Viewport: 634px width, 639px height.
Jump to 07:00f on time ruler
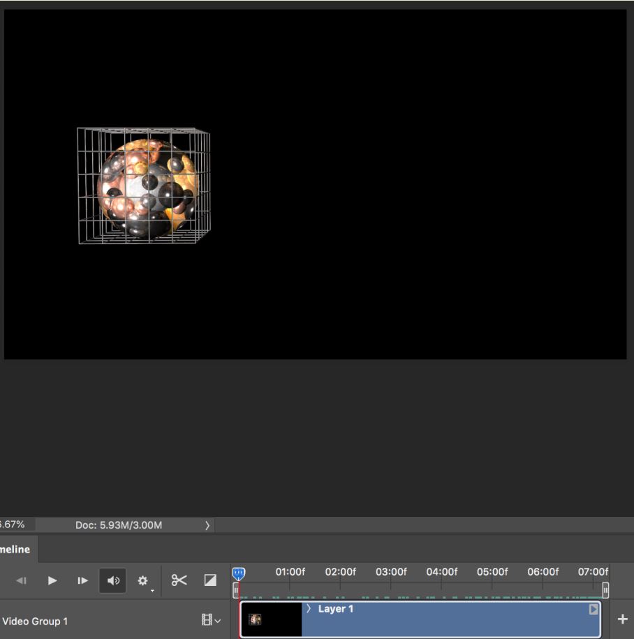593,572
